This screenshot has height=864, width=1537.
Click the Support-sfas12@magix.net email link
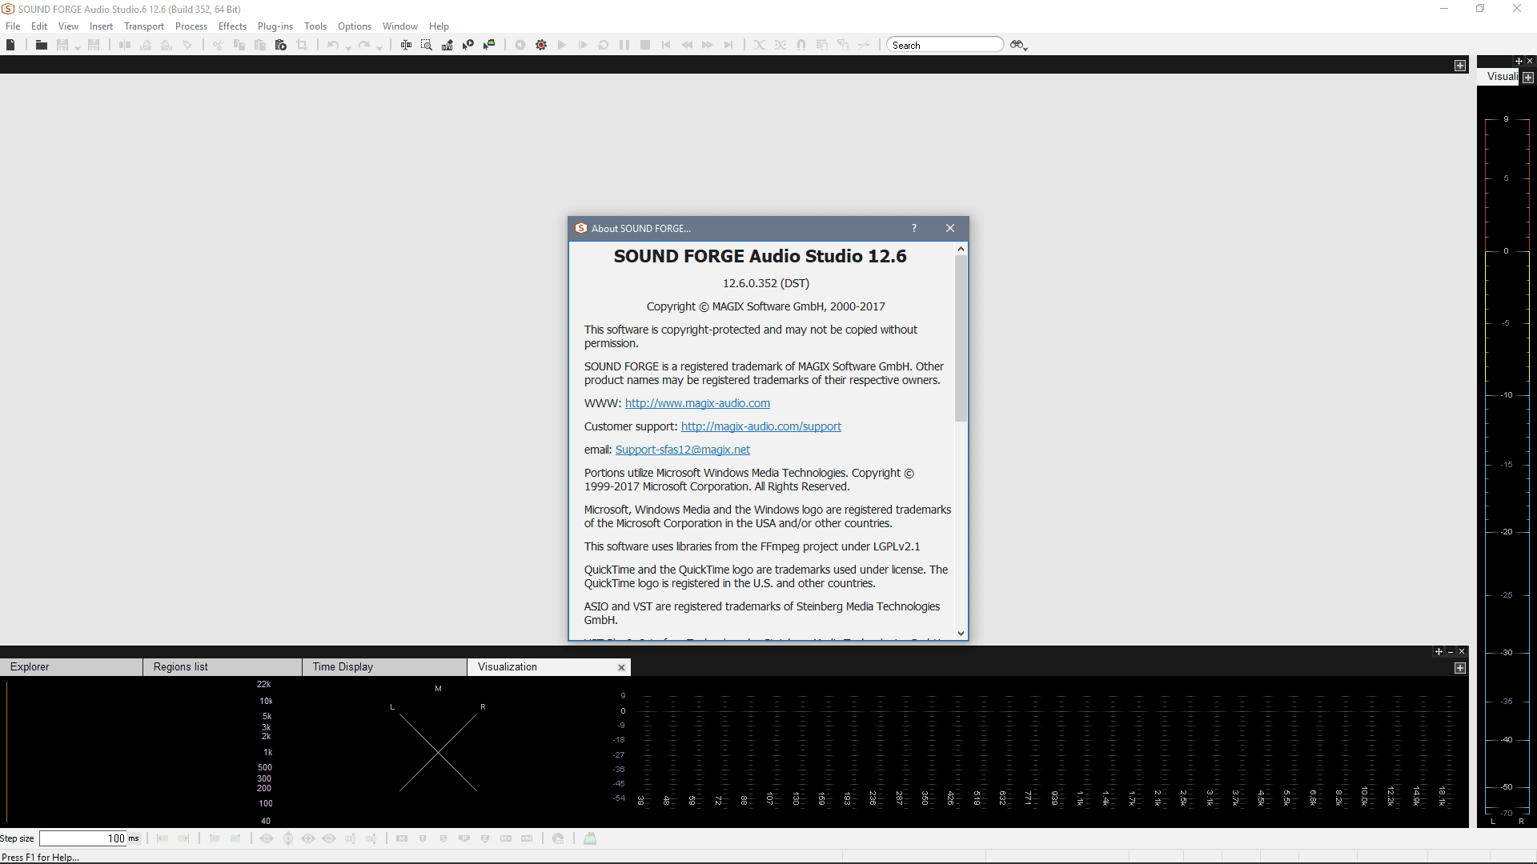[x=682, y=450]
